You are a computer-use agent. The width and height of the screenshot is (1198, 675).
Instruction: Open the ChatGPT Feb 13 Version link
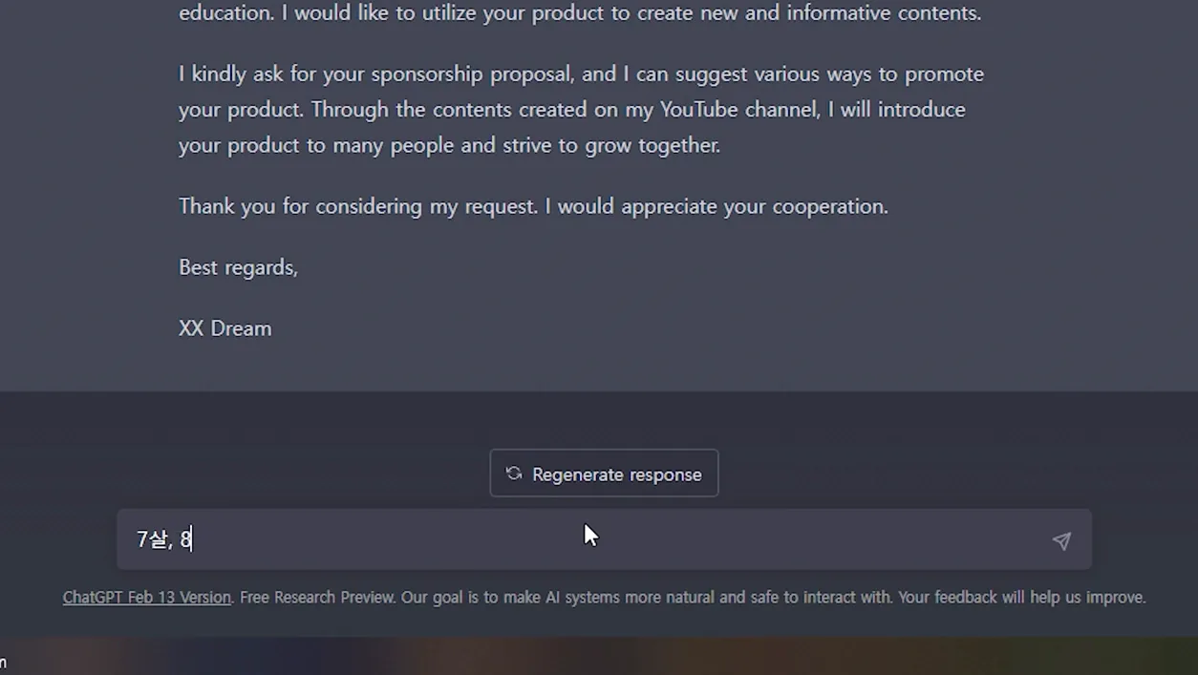(x=147, y=598)
